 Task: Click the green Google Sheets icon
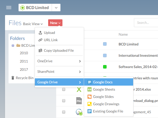(x=89, y=89)
